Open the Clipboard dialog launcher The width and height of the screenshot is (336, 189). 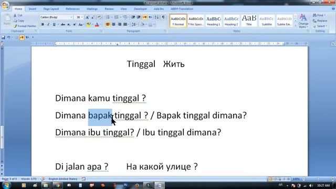(x=36, y=31)
